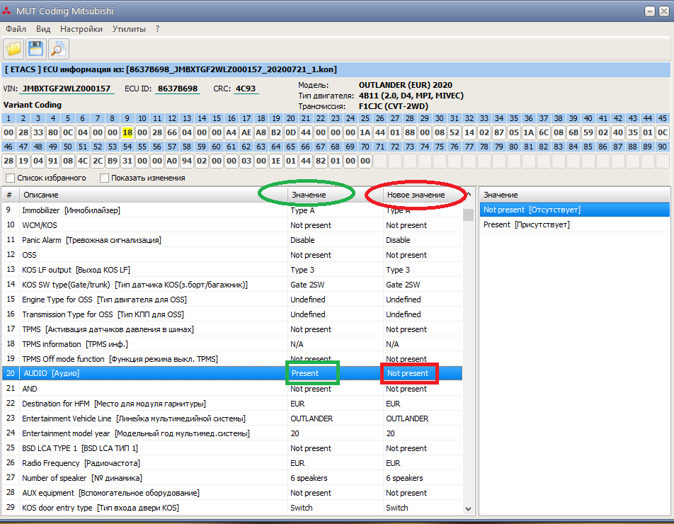The image size is (674, 524).
Task: Select row 29 KOS door entry type
Action: [x=232, y=508]
